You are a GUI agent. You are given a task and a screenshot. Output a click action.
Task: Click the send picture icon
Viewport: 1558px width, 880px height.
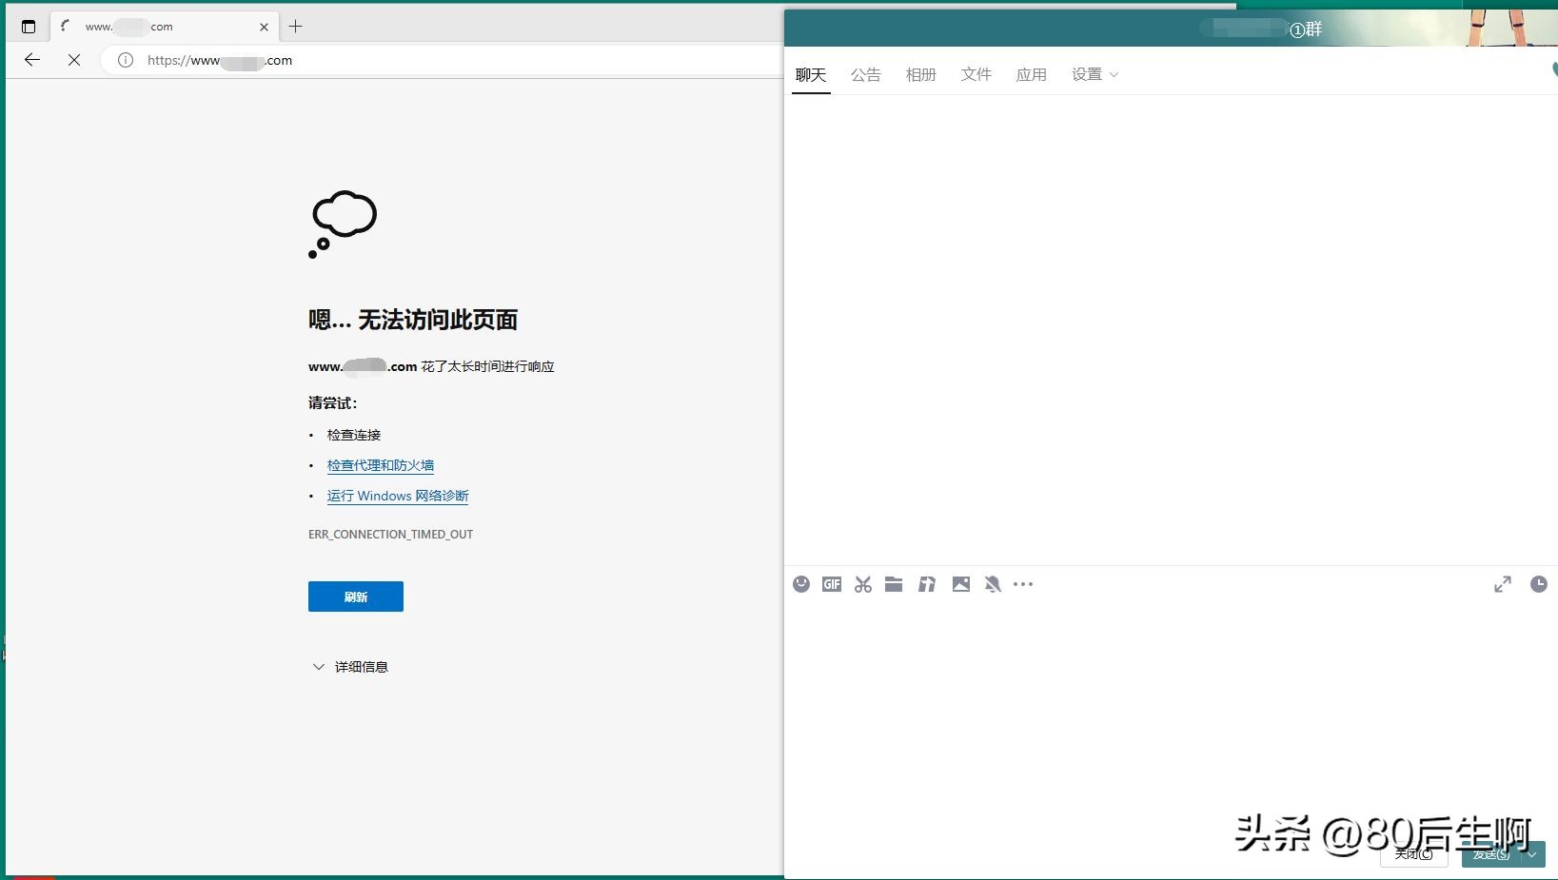961,584
